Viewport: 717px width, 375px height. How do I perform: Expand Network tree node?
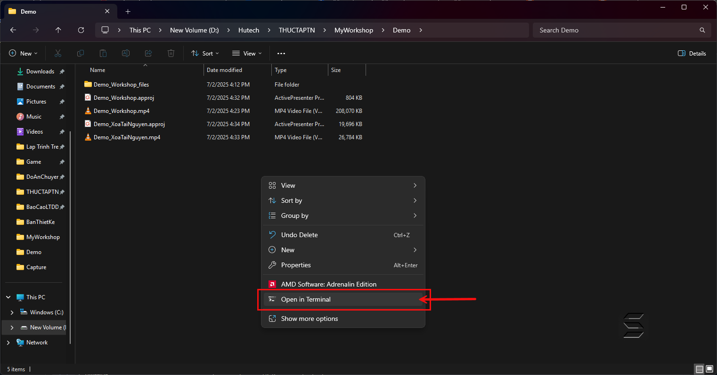[x=8, y=343]
